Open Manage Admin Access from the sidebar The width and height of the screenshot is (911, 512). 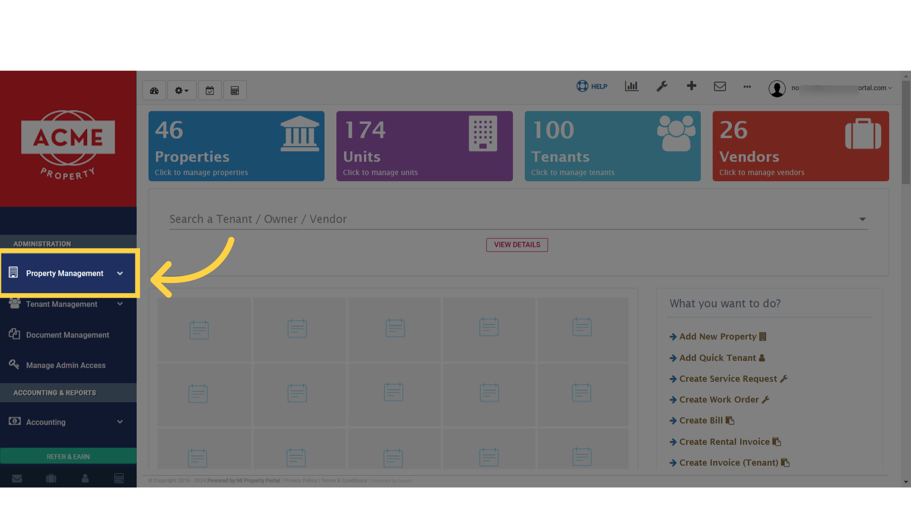pyautogui.click(x=66, y=365)
